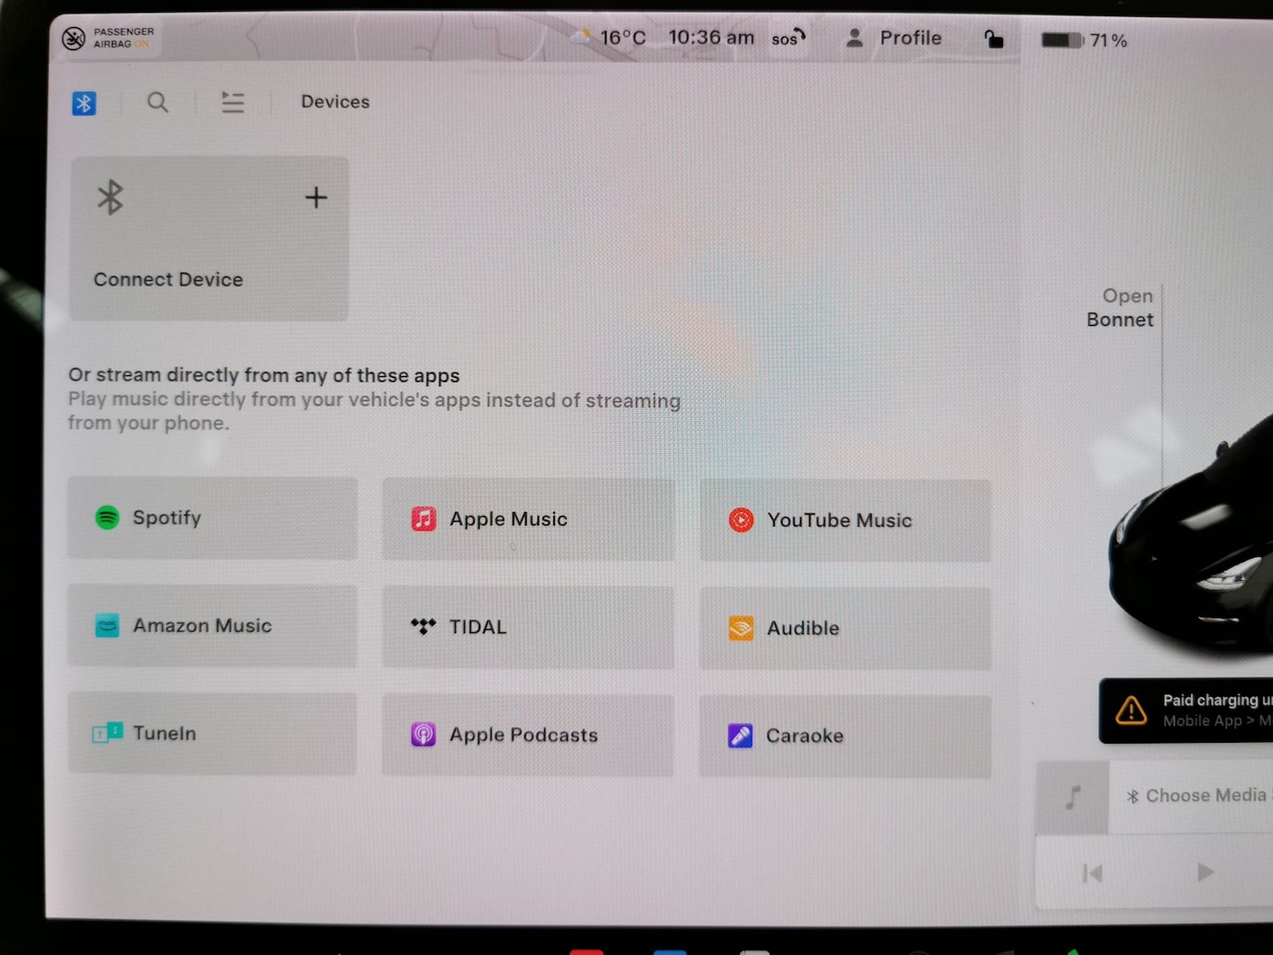Open the media sources list icon
This screenshot has width=1273, height=955.
[233, 103]
